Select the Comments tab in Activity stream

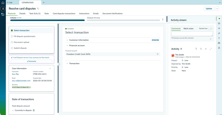[176, 29]
